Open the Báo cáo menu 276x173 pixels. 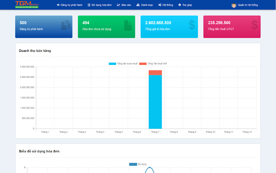[124, 5]
